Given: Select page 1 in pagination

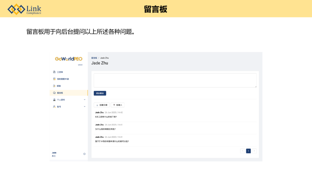Looking at the screenshot, I should click(x=248, y=151).
